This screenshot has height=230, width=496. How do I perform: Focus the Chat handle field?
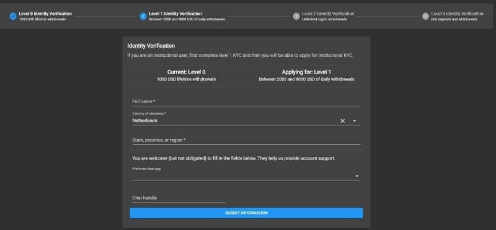pos(179,198)
